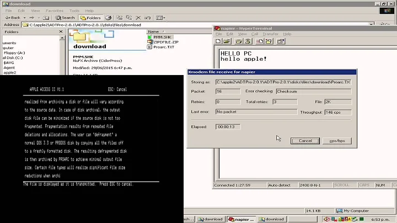Open Explorer's Help menu
Image resolution: width=397 pixels, height=223 pixels.
pyautogui.click(x=89, y=10)
